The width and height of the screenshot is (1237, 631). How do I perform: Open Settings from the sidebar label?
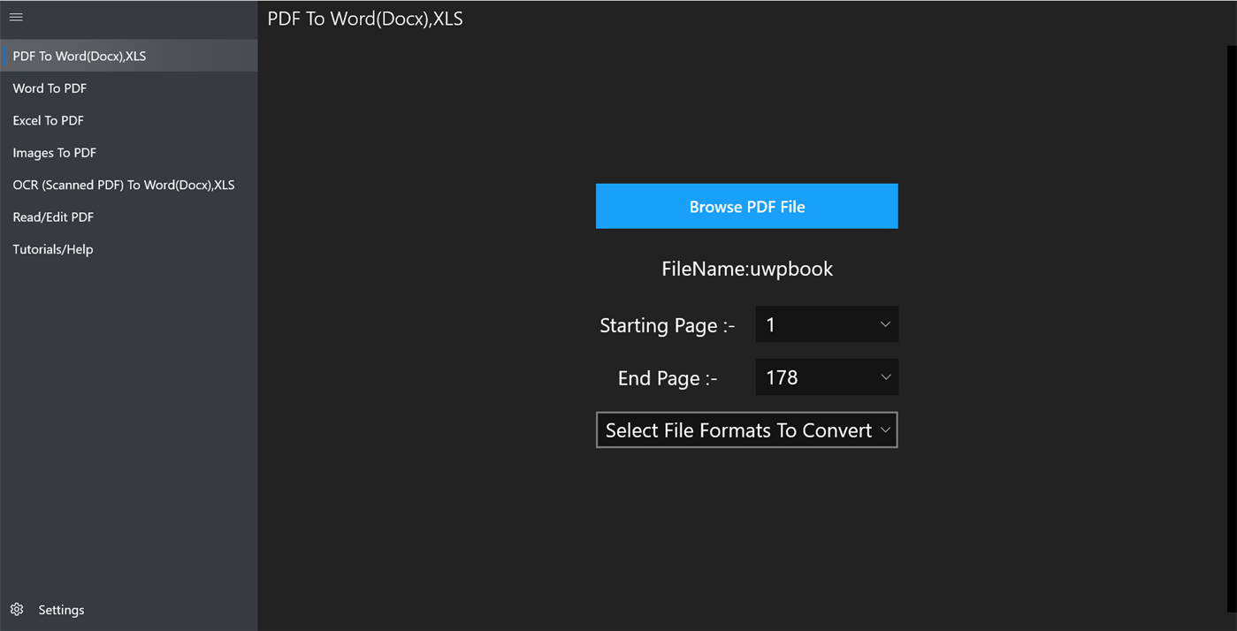(61, 609)
